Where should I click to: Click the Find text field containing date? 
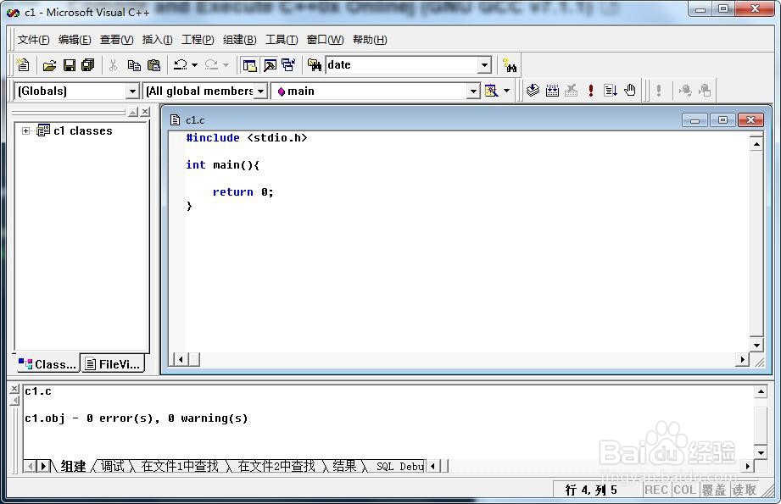(402, 65)
